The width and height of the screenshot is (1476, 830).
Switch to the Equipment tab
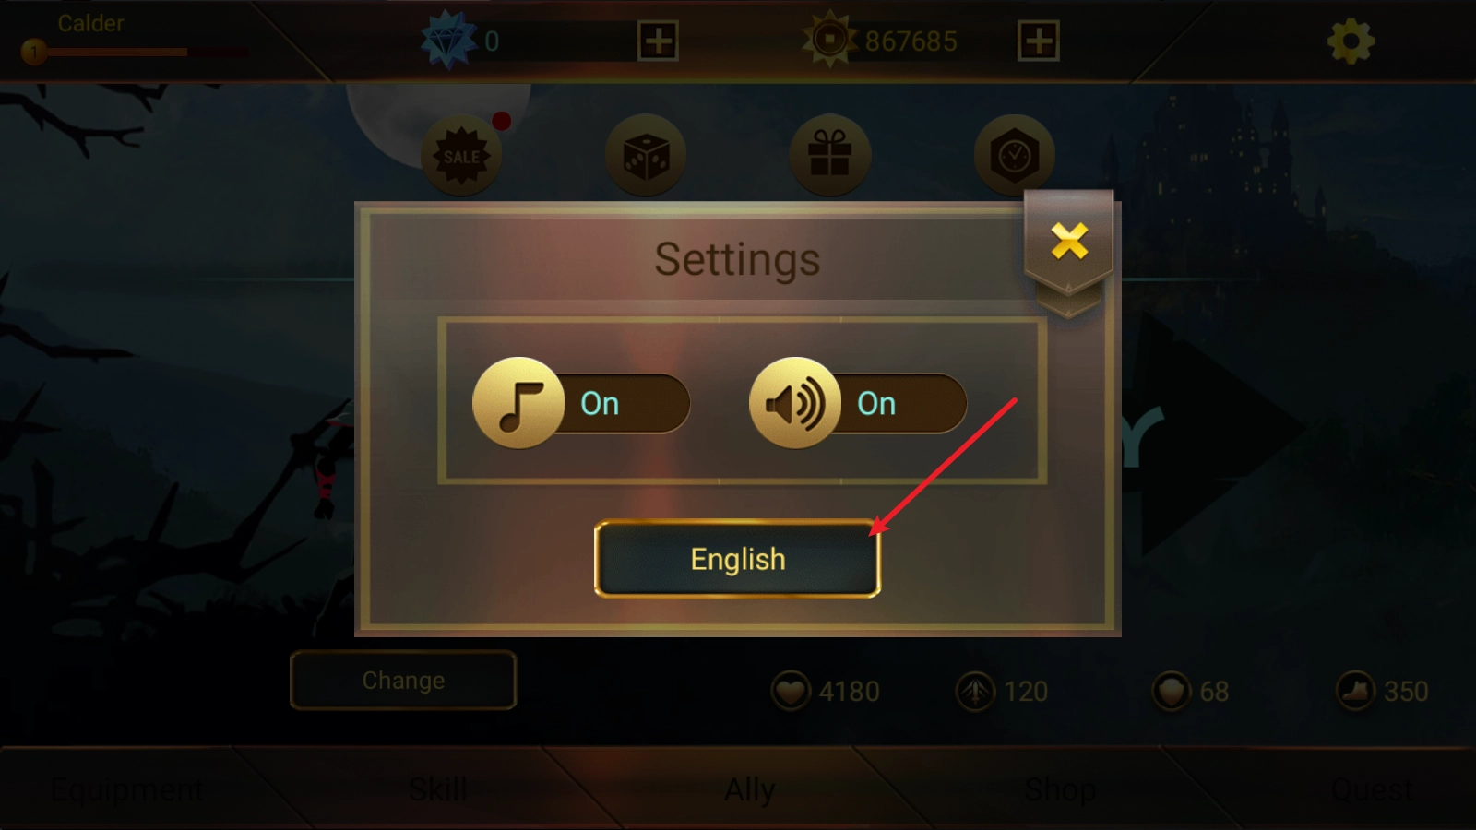(127, 790)
